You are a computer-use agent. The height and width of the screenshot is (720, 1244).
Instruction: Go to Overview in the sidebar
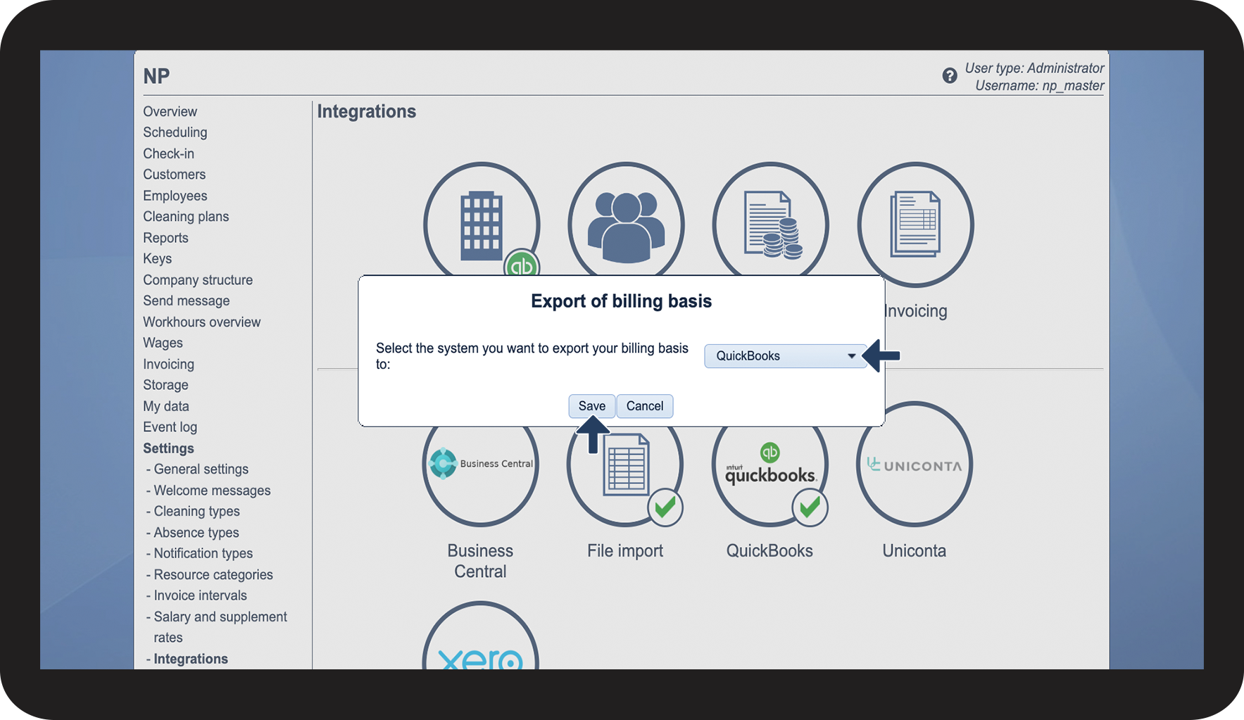pos(170,111)
